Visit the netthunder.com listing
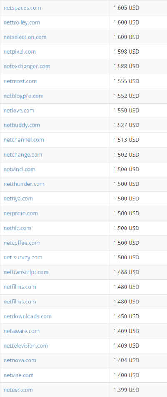This screenshot has width=167, height=397. tap(24, 184)
